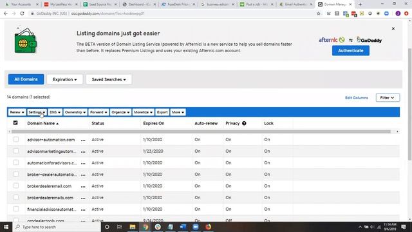Expand the Filter dropdown

click(x=388, y=97)
